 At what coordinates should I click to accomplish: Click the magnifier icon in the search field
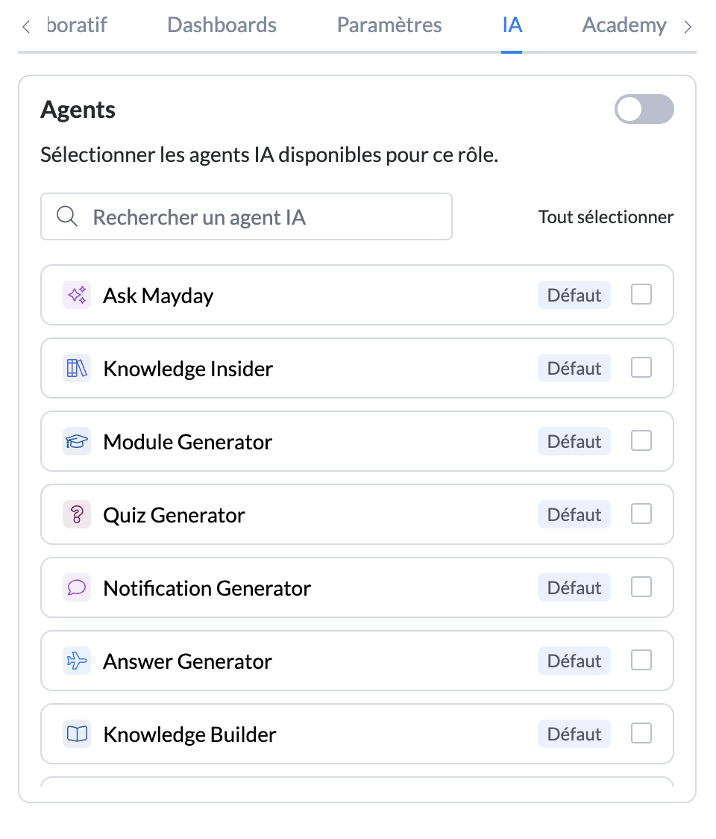67,217
